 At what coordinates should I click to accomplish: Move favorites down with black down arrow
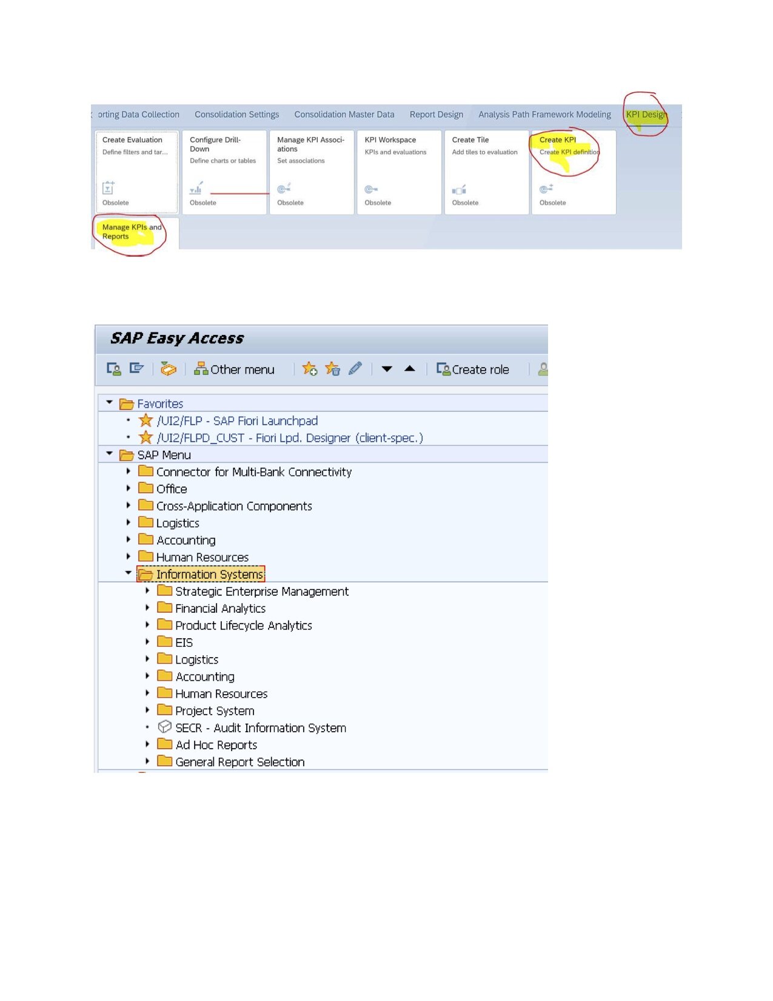click(x=387, y=369)
